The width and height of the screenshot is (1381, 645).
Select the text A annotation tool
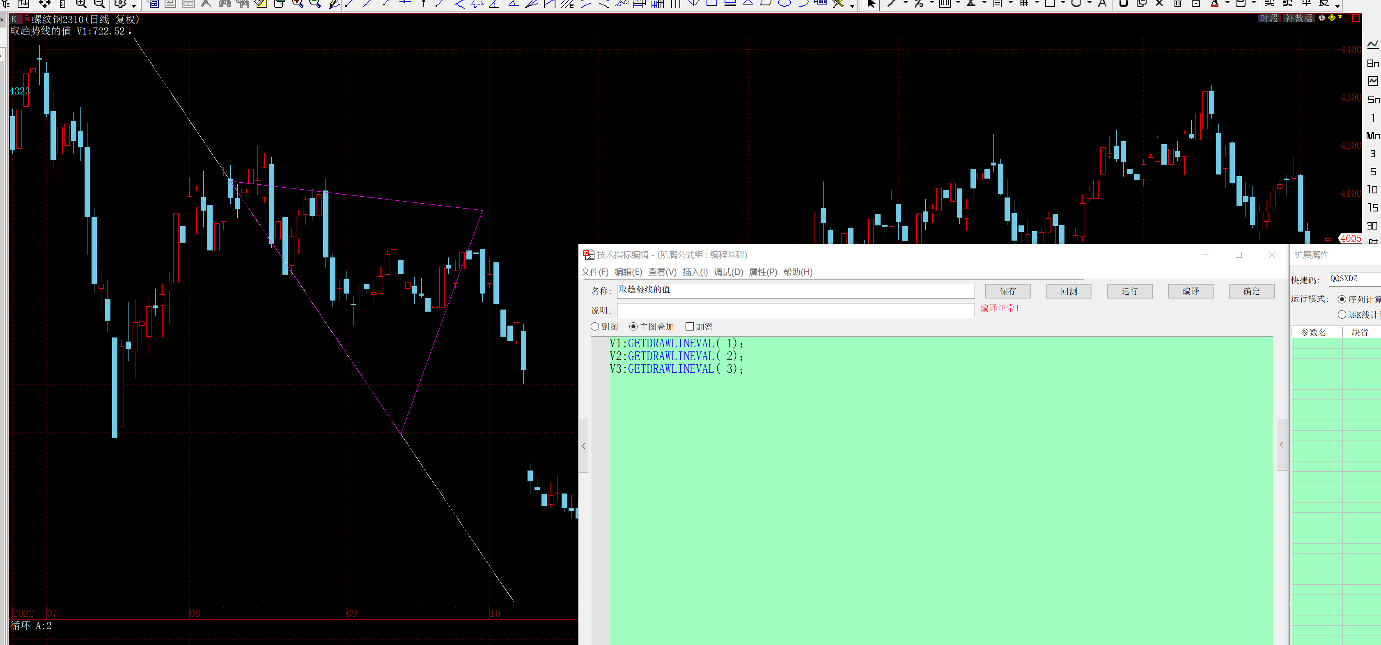point(1102,4)
